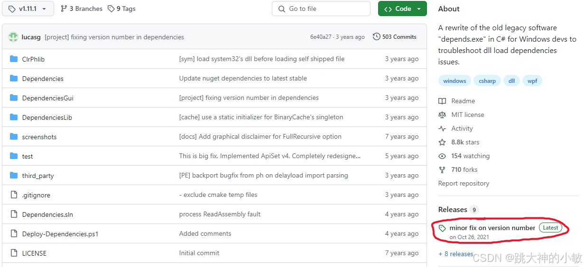Open commit '- exclude cmake temp files'
Image resolution: width=584 pixels, height=267 pixels.
click(218, 195)
